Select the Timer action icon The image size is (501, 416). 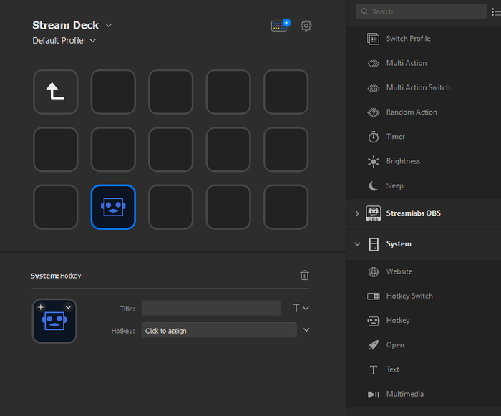tap(373, 137)
